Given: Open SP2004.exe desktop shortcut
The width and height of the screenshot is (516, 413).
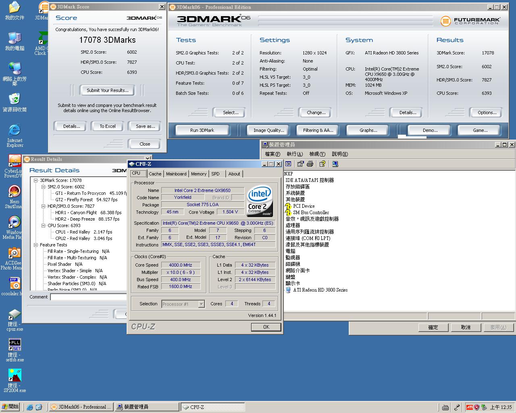Looking at the screenshot, I should [15, 375].
